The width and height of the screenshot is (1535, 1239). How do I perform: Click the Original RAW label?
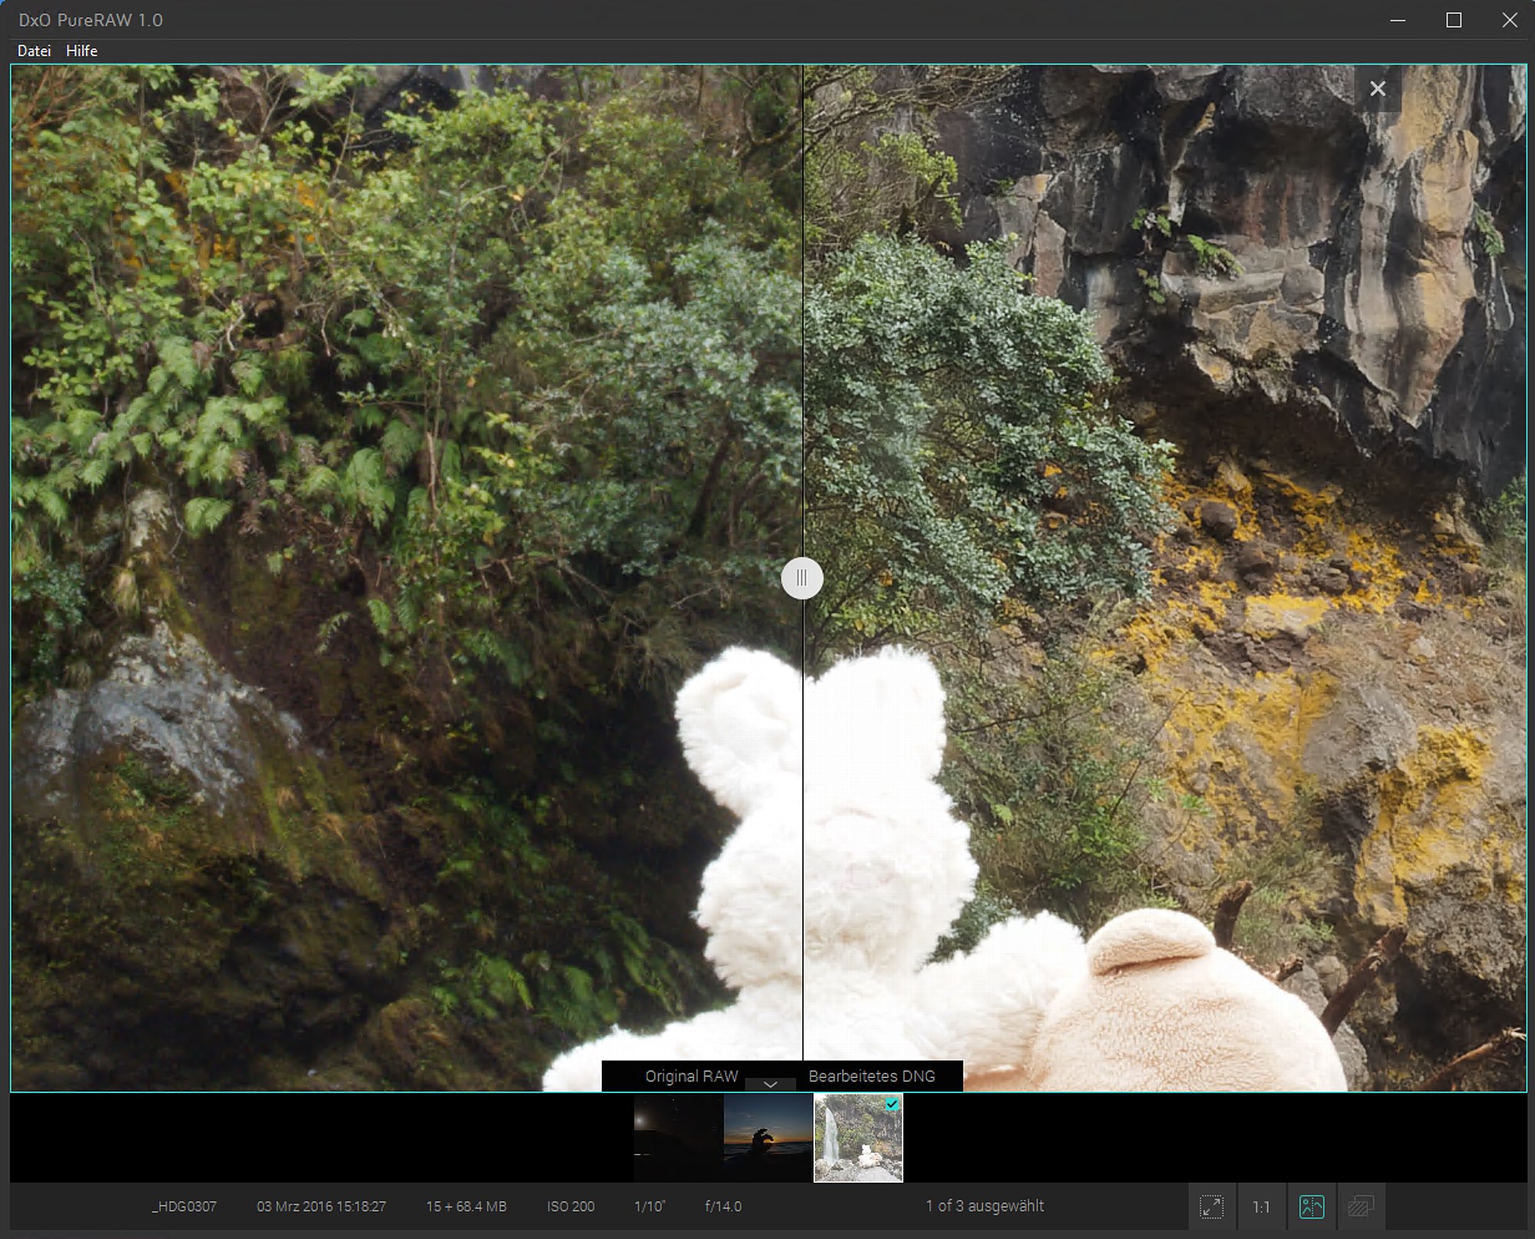[691, 1076]
